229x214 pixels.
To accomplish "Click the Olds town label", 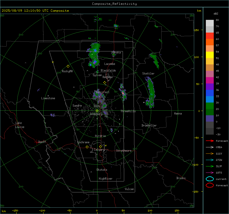I will pyautogui.click(x=97, y=106).
